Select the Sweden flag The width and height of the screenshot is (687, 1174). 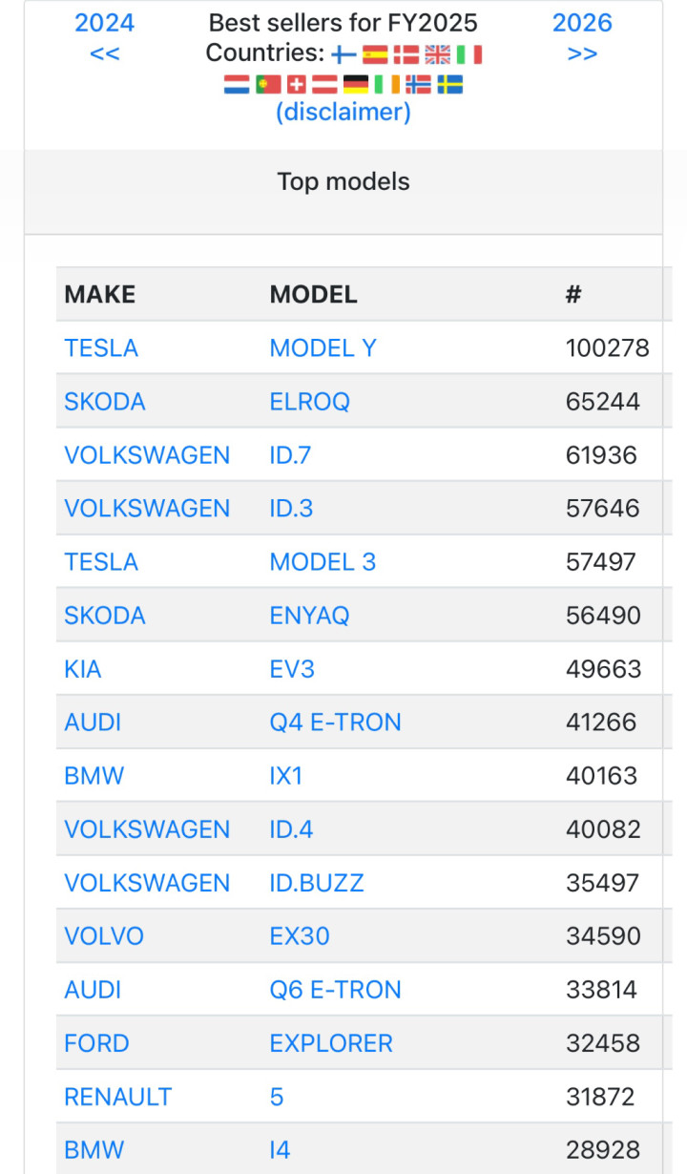coord(449,85)
